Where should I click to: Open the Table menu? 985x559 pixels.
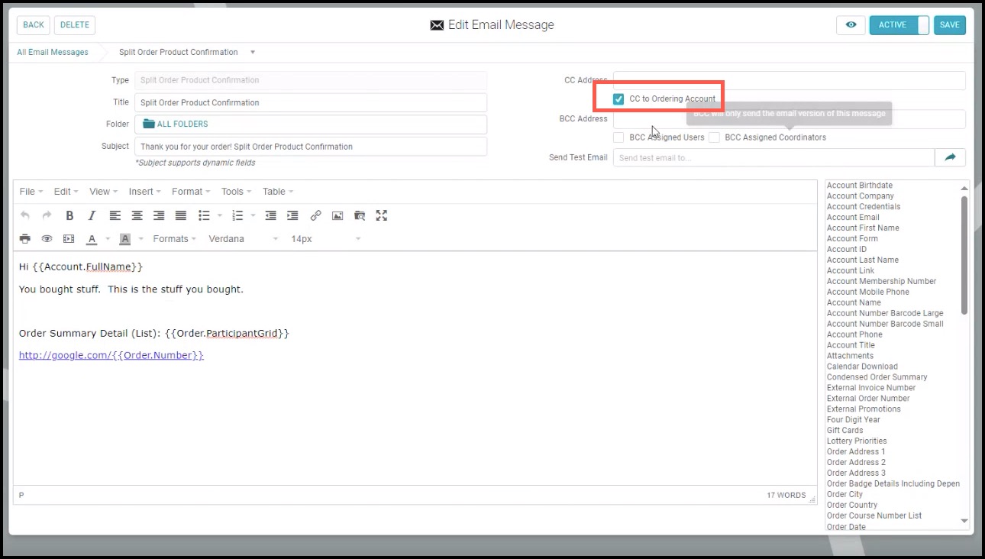click(x=278, y=192)
